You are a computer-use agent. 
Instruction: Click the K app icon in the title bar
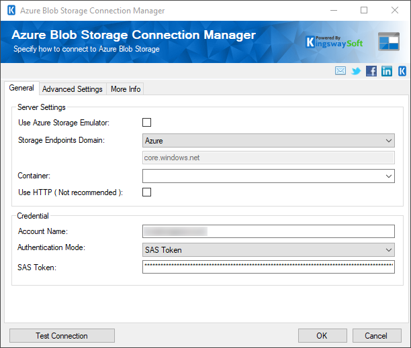pos(11,11)
